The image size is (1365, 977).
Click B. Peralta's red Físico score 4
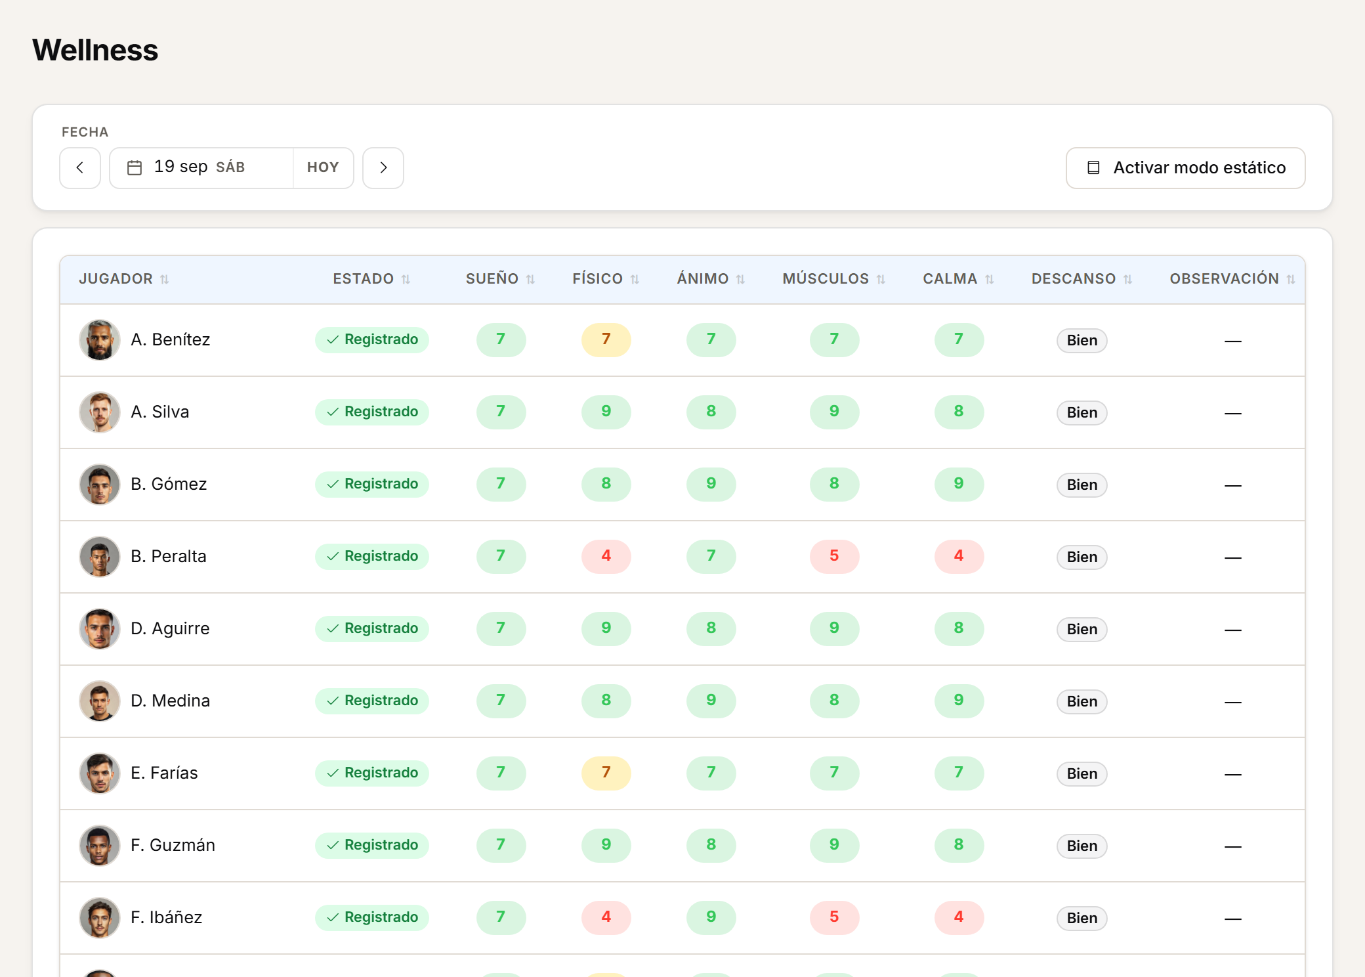606,556
